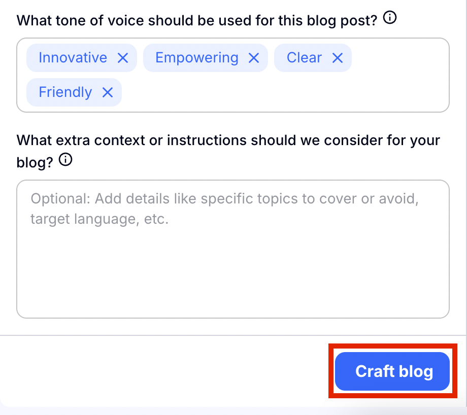The height and width of the screenshot is (415, 467).
Task: Click the Clear tag label text
Action: tap(304, 58)
